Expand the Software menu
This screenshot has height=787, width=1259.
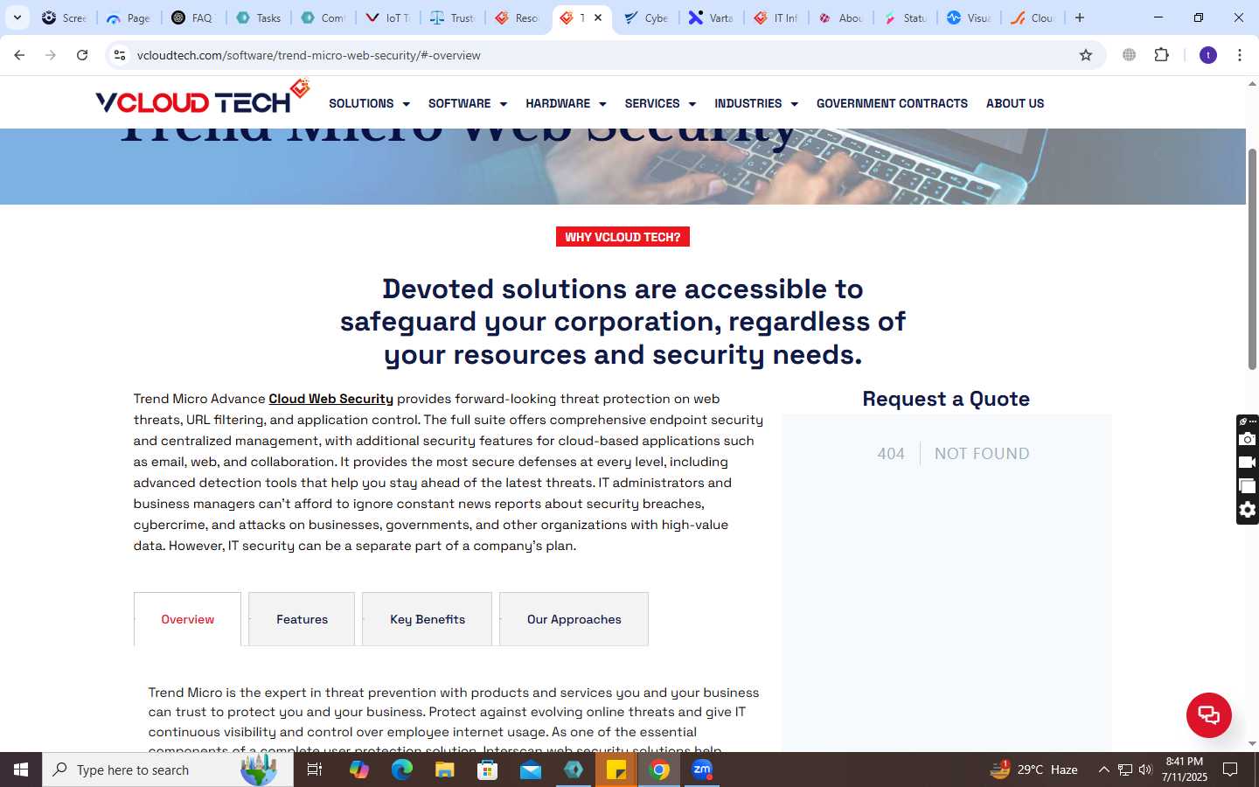click(x=468, y=103)
